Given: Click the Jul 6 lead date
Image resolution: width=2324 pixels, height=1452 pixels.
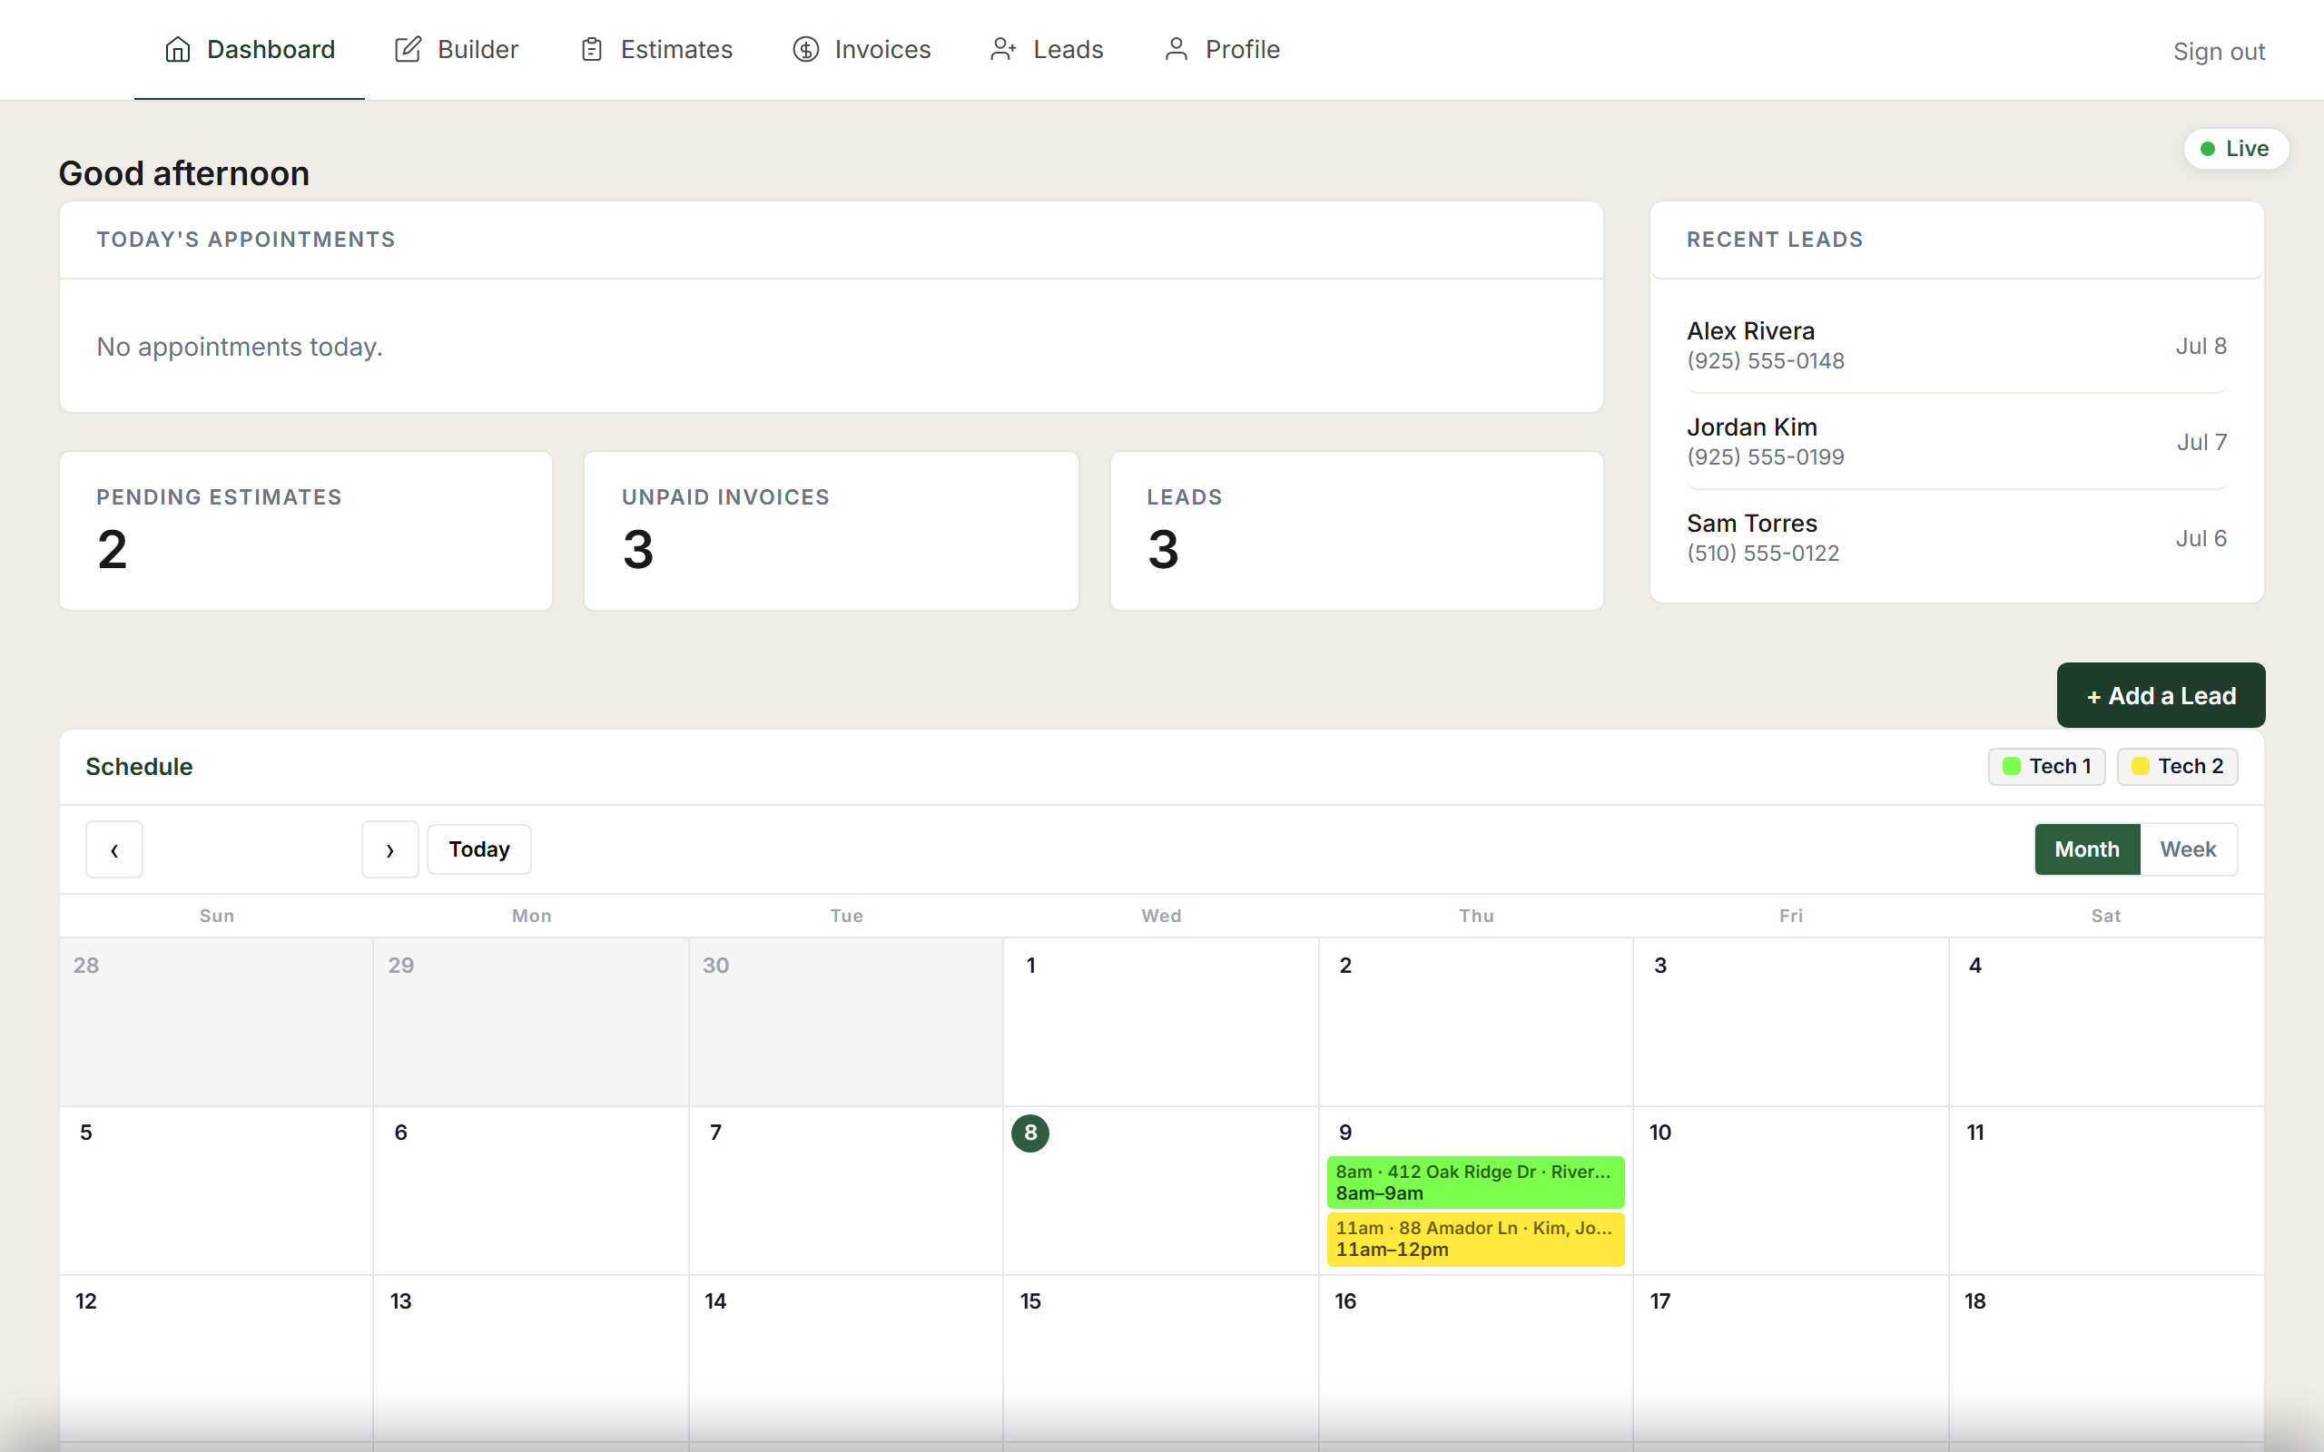Looking at the screenshot, I should coord(2201,538).
